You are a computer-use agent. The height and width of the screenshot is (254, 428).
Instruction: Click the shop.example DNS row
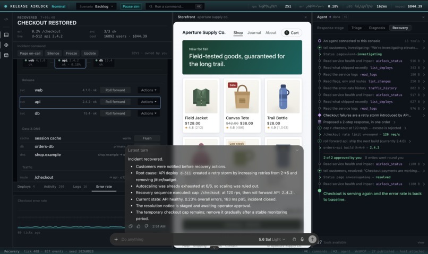(72, 155)
